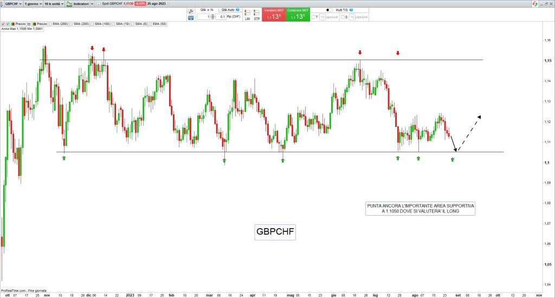Enable the EMA (200) checkbox
The image size is (555, 298).
50,24
